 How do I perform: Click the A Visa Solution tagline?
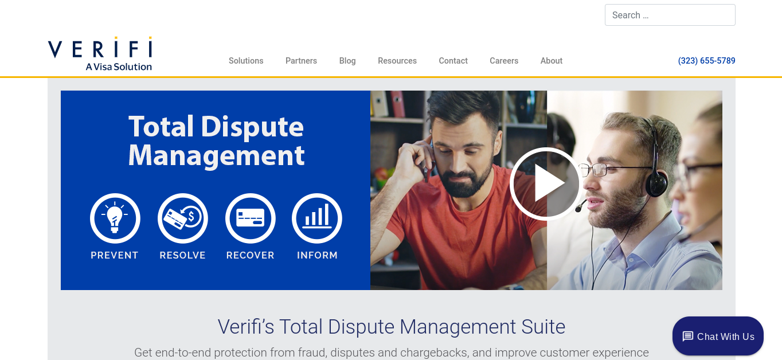[119, 66]
